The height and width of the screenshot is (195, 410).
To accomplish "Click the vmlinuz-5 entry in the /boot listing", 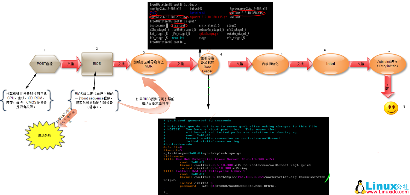I will coord(237,17).
